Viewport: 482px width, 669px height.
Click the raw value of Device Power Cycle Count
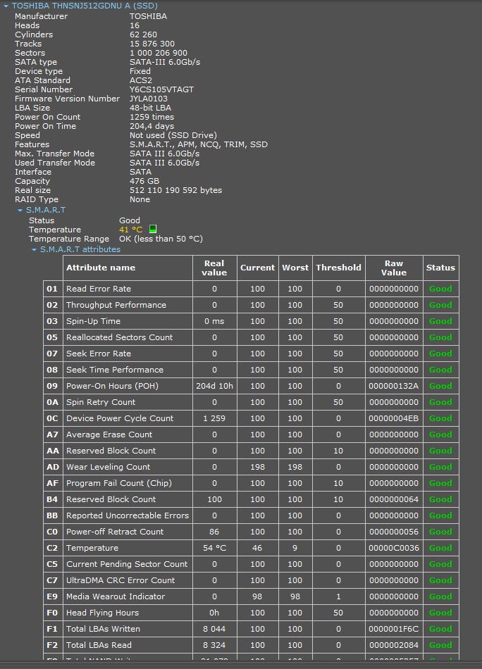point(393,418)
